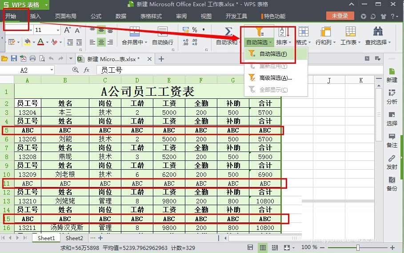The image size is (404, 253).
Task: Switch to normal view in status bar
Action: [262, 247]
